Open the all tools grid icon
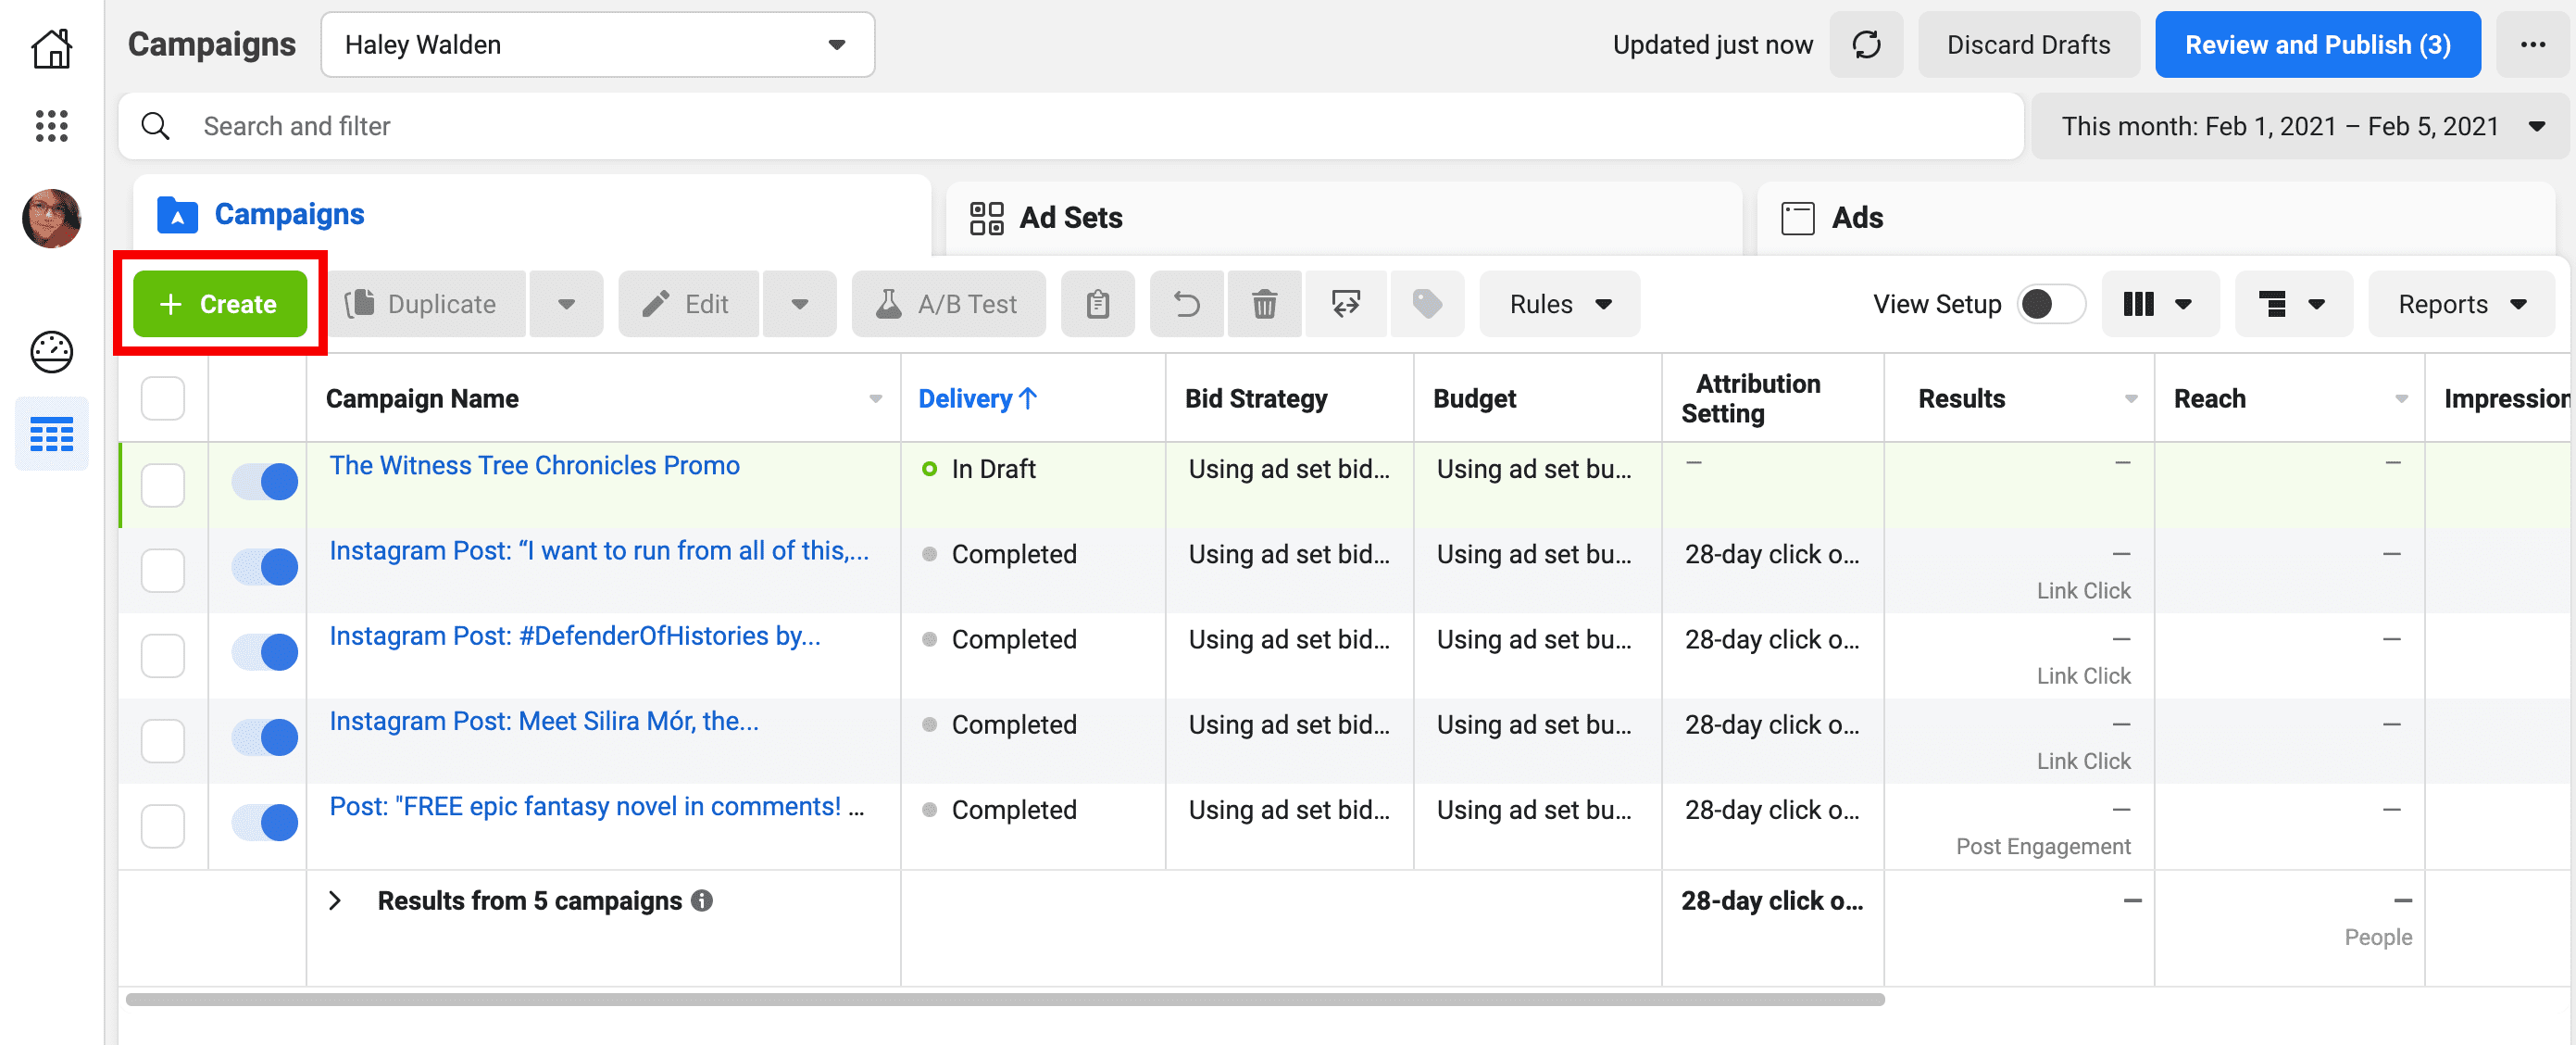Screen dimensions: 2576x1045 tap(51, 126)
